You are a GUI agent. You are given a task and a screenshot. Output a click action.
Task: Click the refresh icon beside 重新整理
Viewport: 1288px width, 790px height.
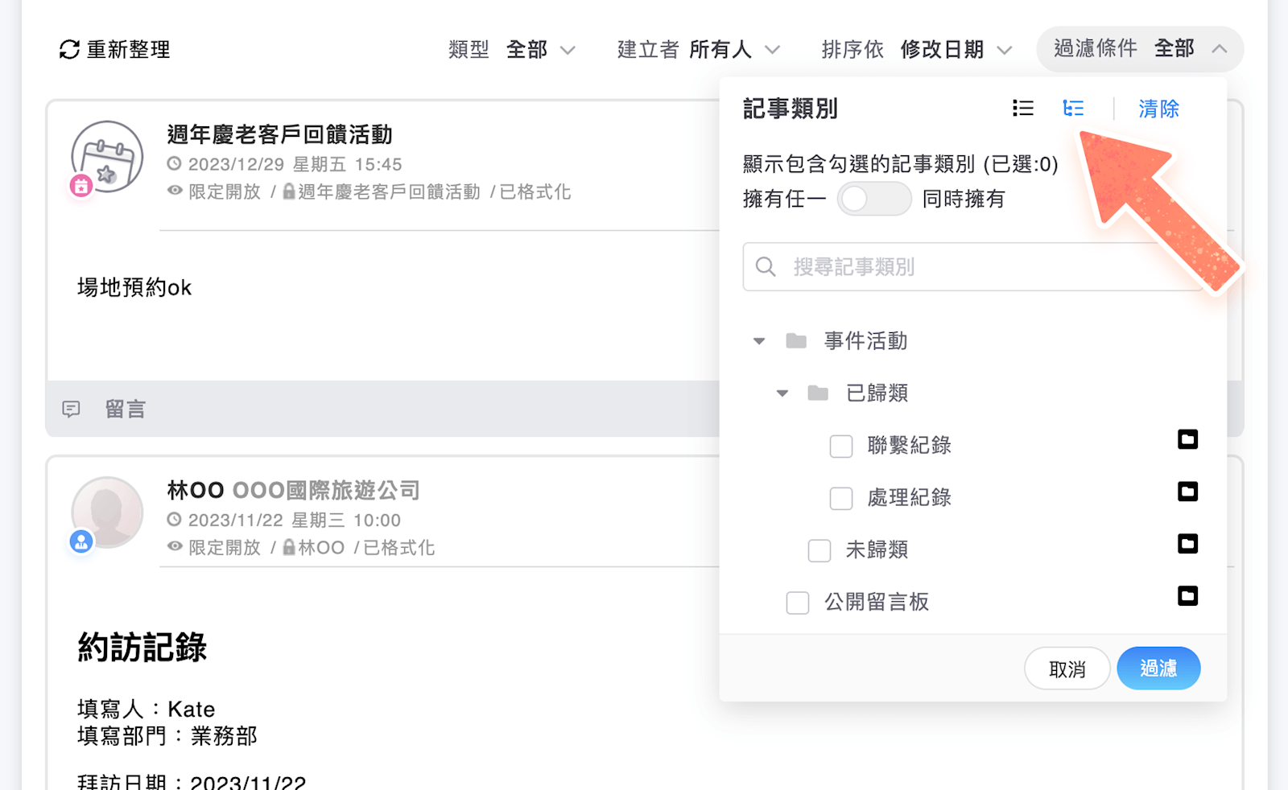click(69, 50)
